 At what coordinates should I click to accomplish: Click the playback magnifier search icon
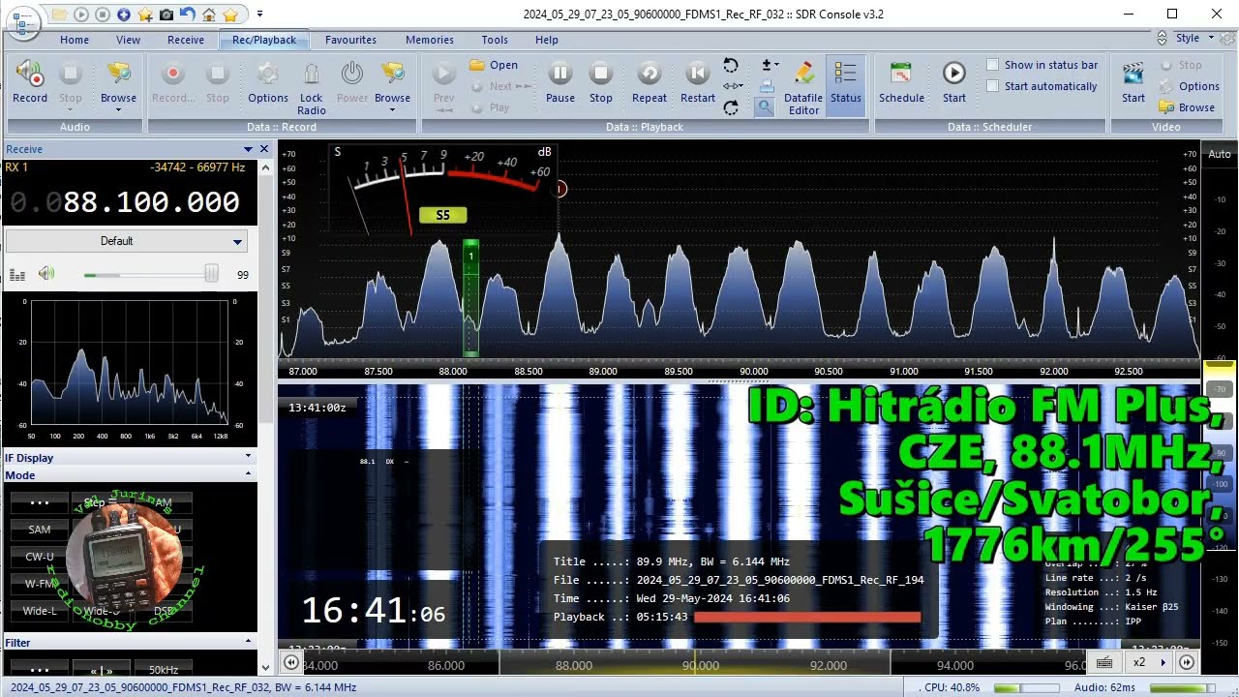[x=765, y=107]
